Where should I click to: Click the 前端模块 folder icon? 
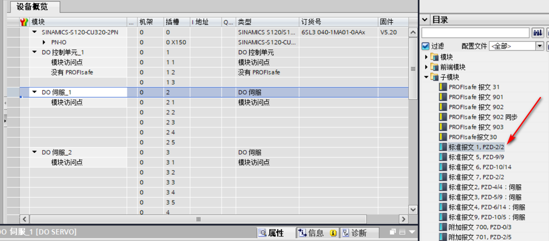click(x=434, y=67)
